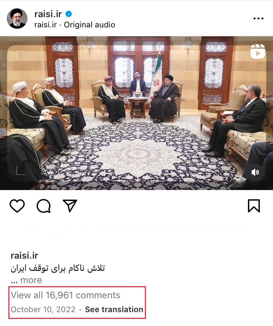Click the crop corner marker on video
The image size is (273, 326).
[21, 171]
